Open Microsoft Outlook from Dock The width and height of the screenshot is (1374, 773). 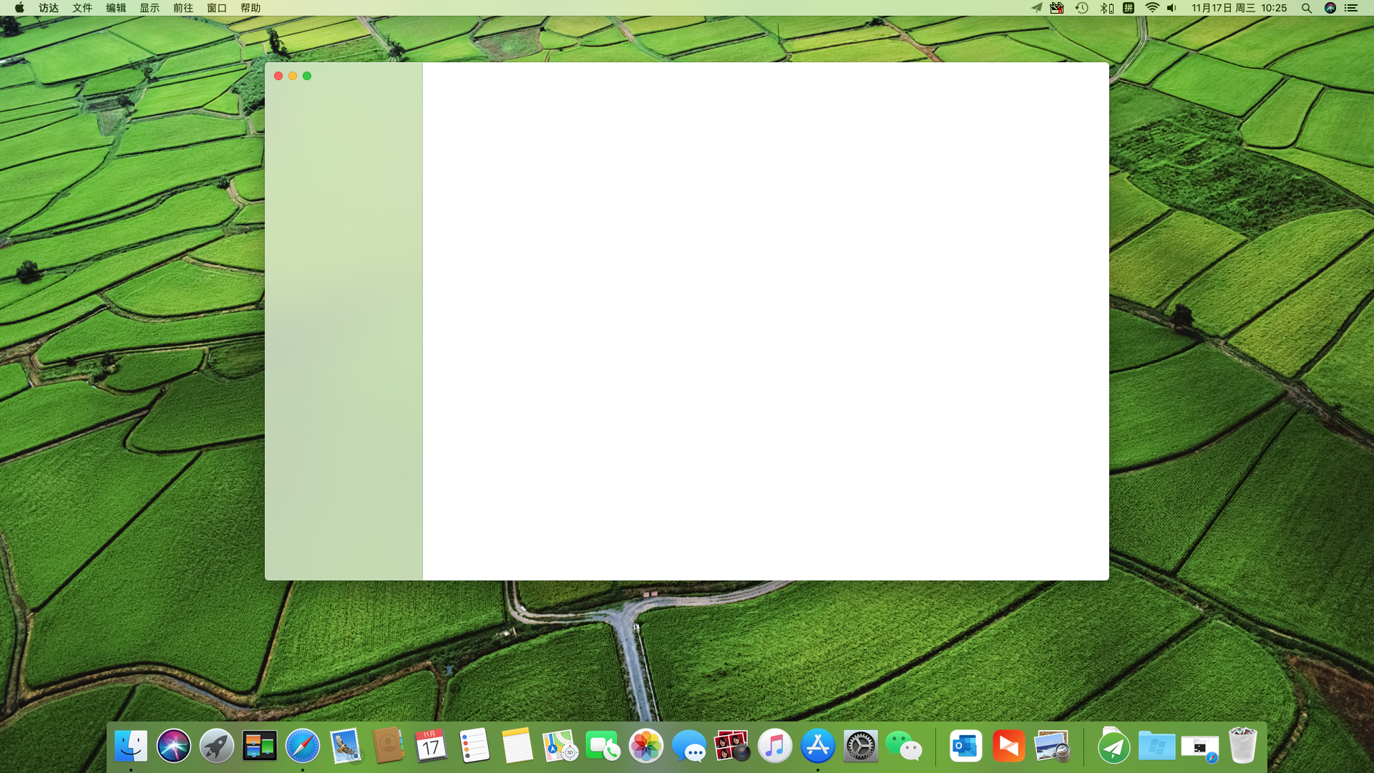(x=965, y=747)
